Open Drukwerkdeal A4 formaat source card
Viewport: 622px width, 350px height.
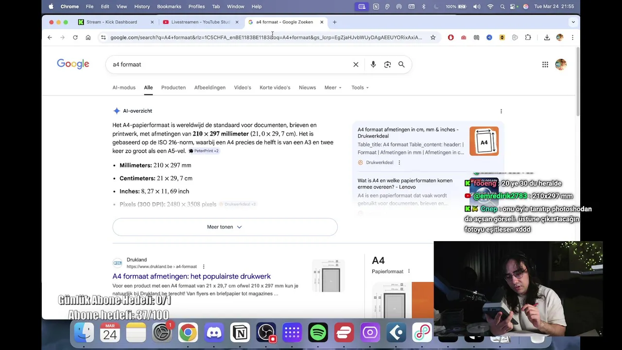(x=428, y=145)
